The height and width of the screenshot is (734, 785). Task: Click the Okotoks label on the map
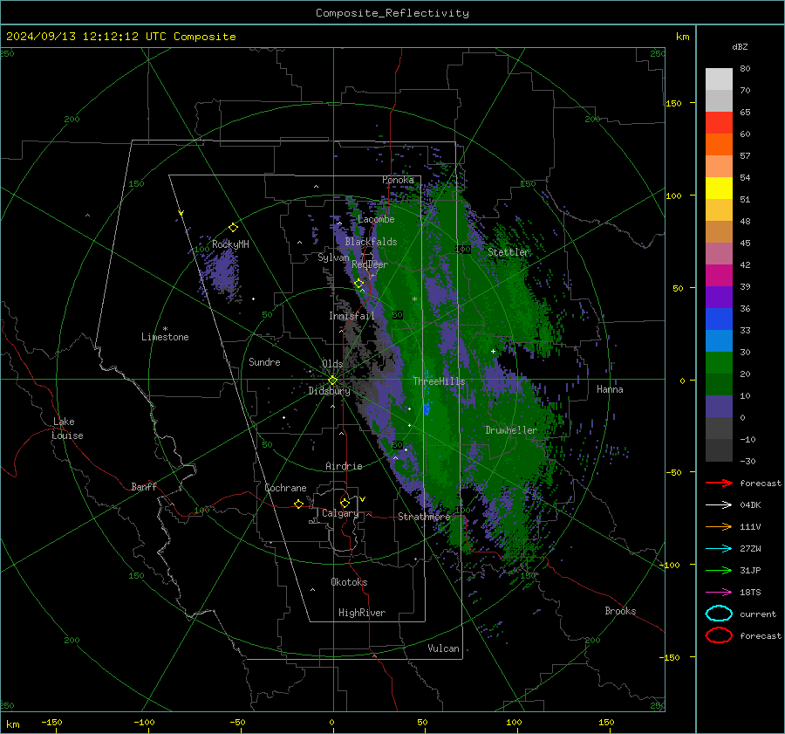click(x=349, y=582)
